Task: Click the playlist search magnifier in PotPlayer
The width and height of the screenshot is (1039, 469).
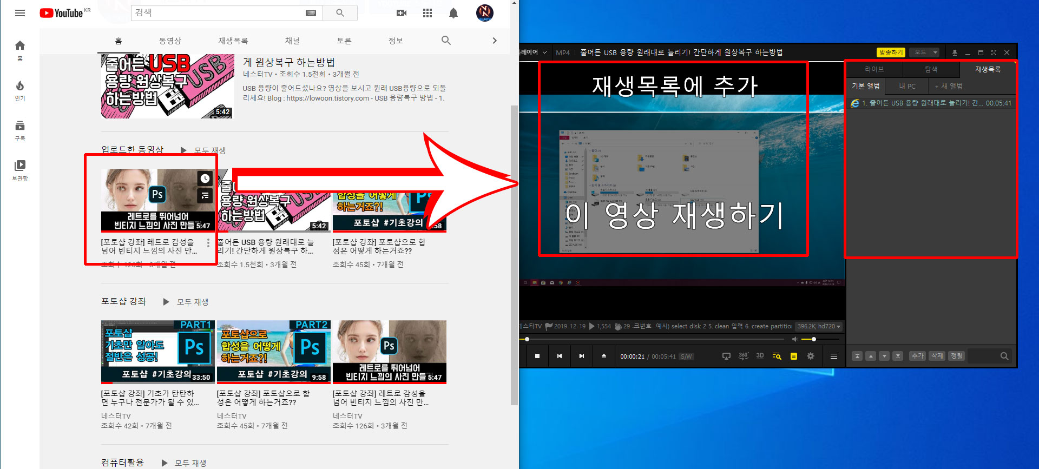Action: click(x=1004, y=356)
